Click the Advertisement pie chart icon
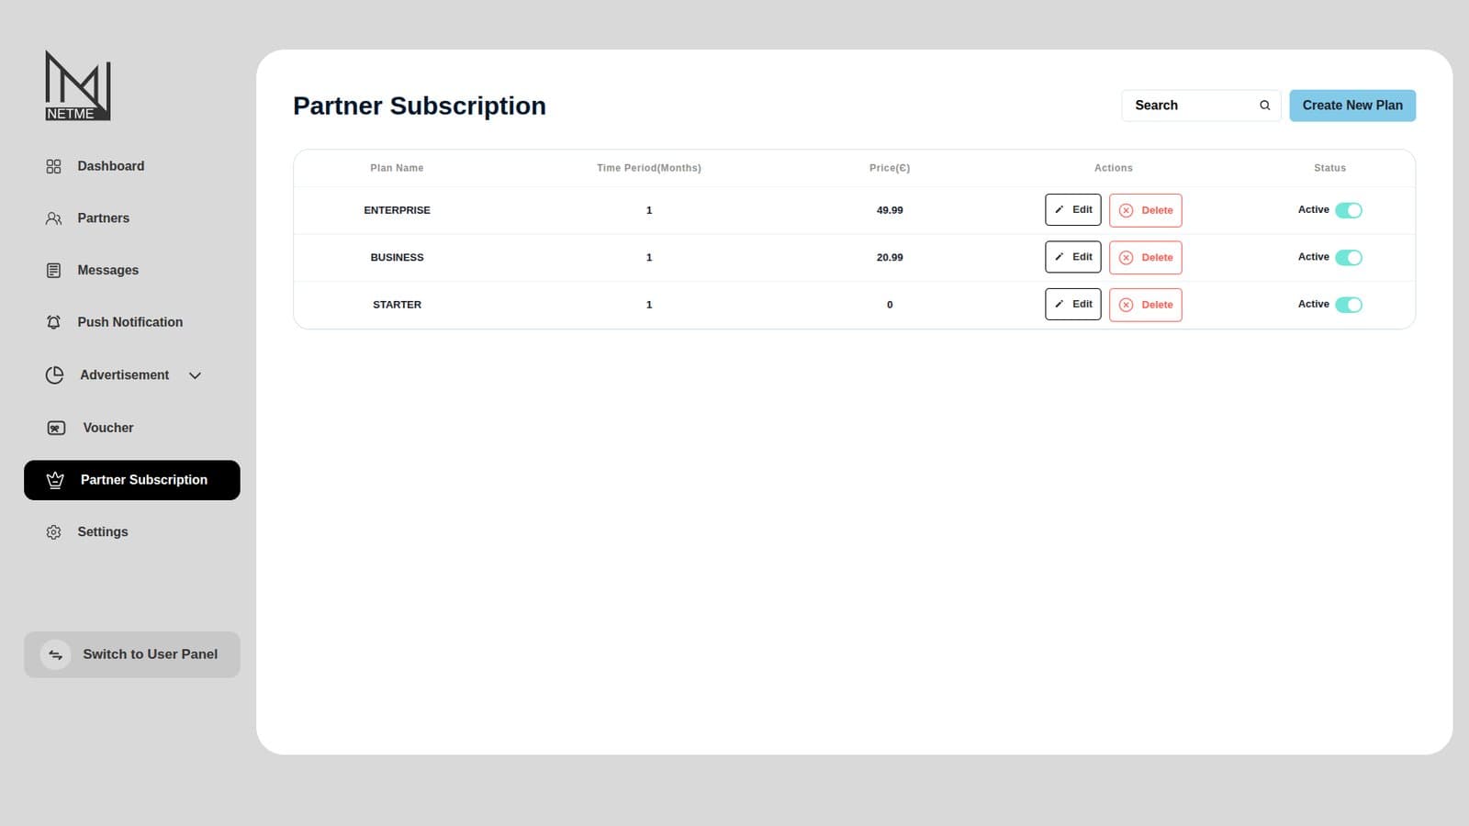 coord(54,375)
